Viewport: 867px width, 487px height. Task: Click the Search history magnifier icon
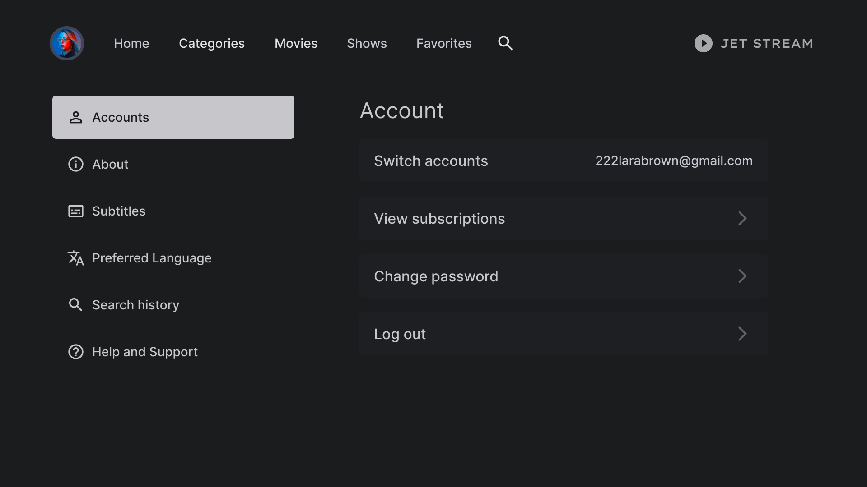point(75,304)
